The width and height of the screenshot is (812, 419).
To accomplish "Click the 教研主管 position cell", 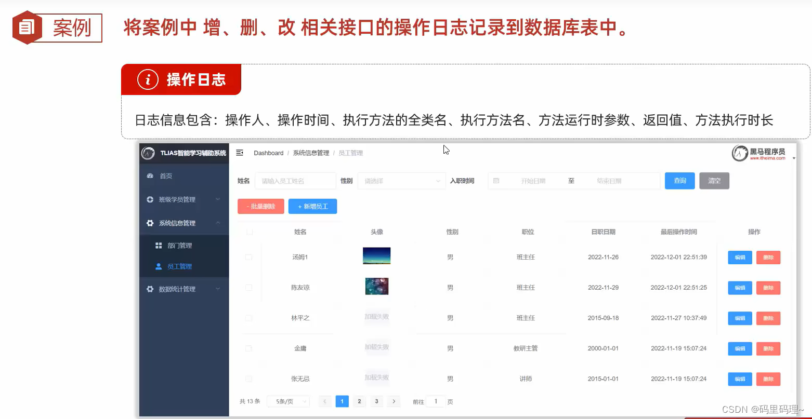I will 526,348.
